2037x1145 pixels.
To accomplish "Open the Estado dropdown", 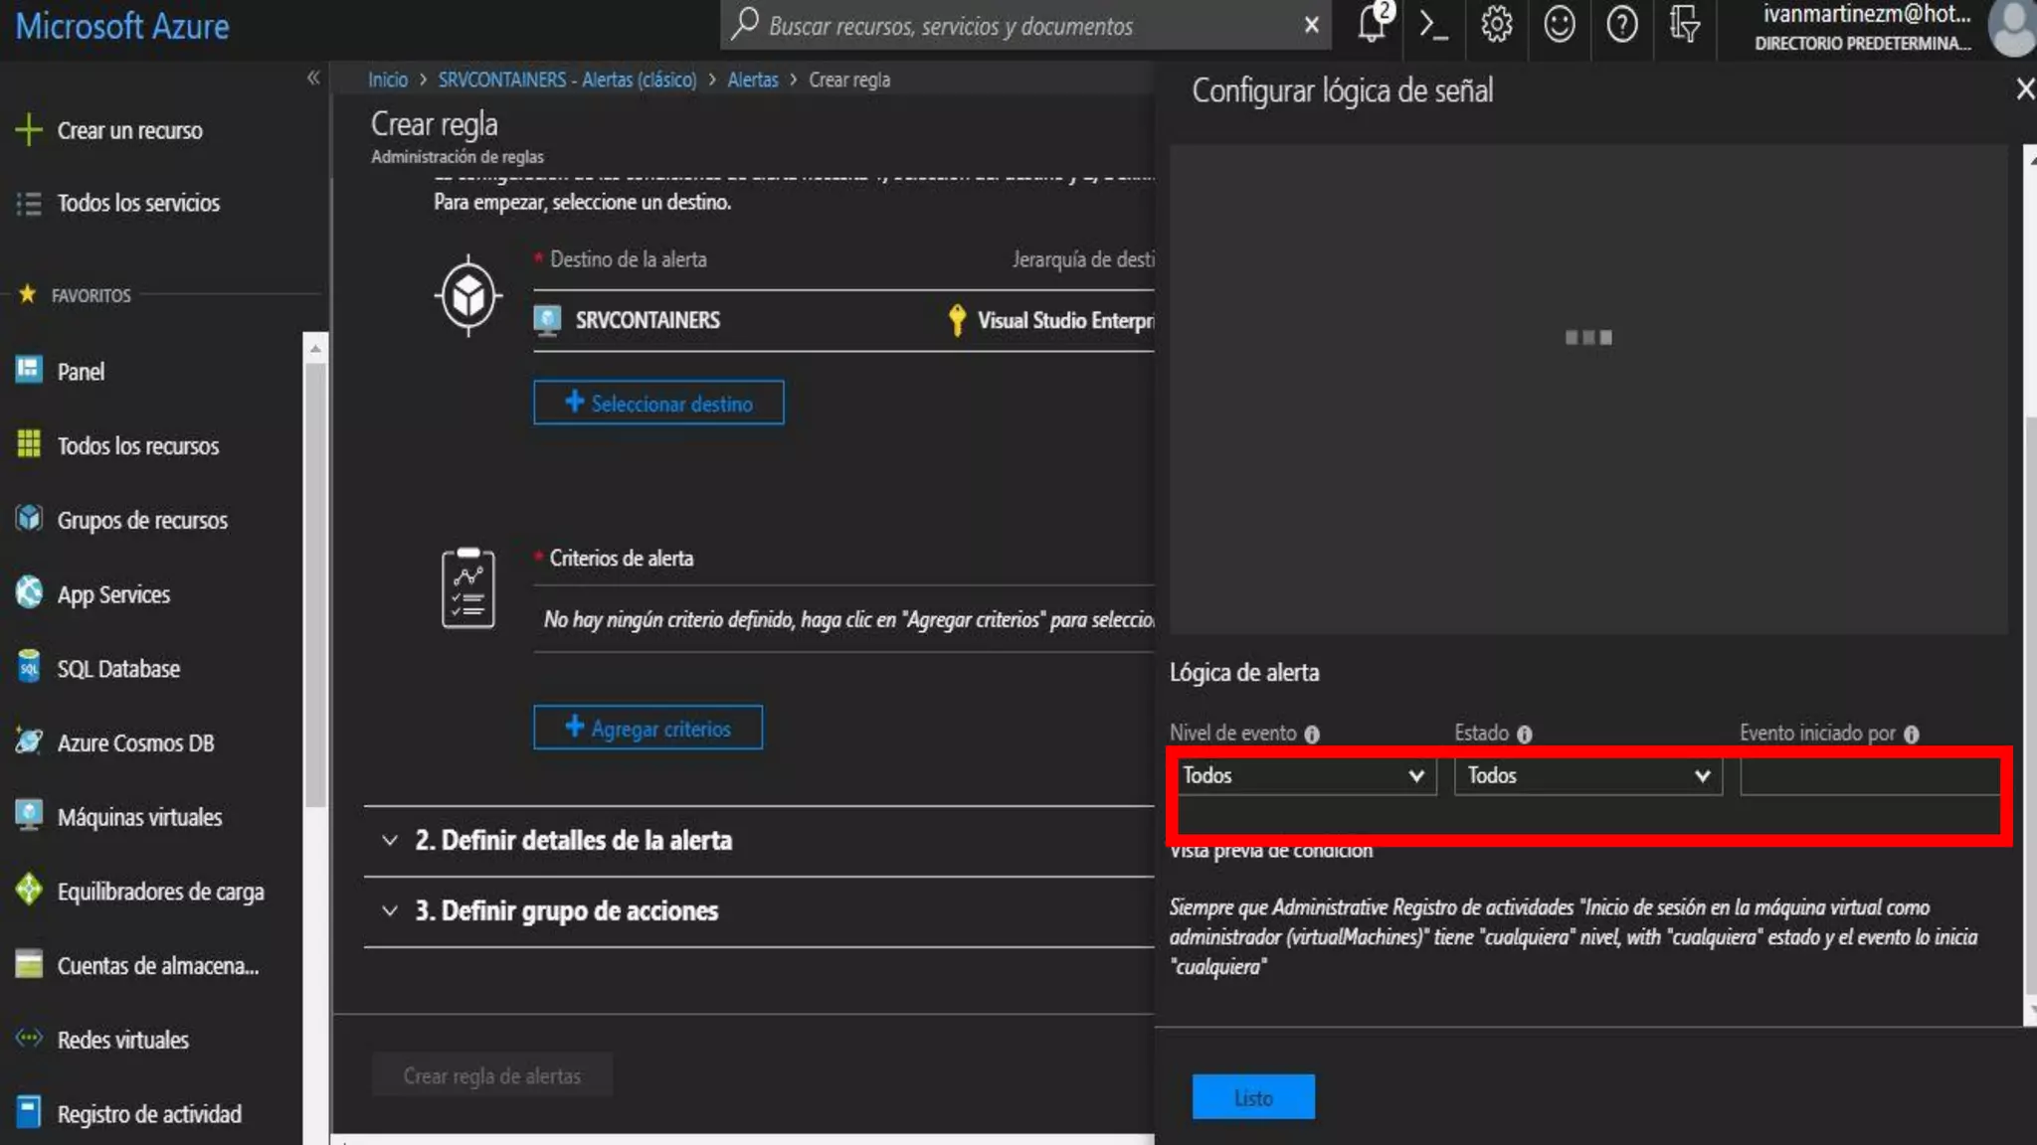I will [x=1587, y=775].
